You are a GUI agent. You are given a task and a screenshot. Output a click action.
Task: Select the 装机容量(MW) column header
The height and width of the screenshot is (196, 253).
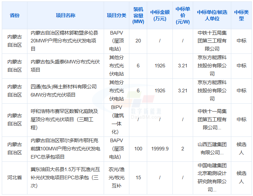(138, 15)
